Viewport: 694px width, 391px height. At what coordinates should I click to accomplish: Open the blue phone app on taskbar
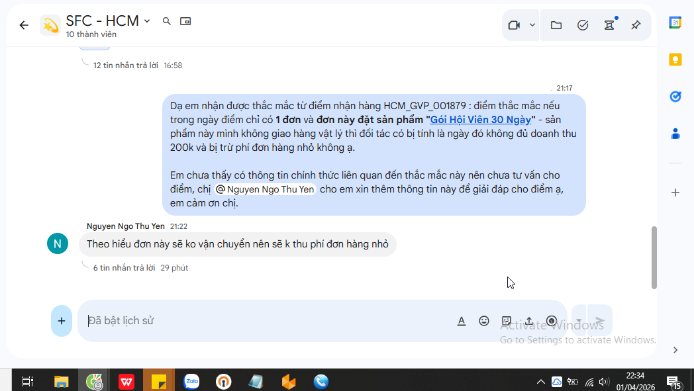click(x=321, y=381)
